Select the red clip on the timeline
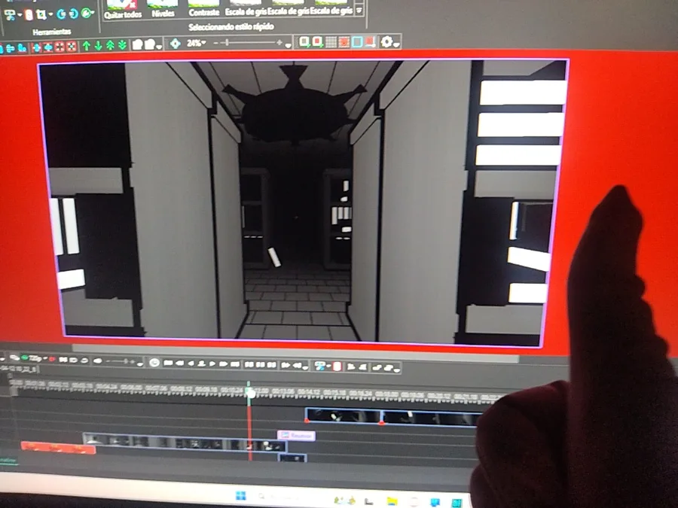Screen dimensions: 678x508 pos(58,448)
